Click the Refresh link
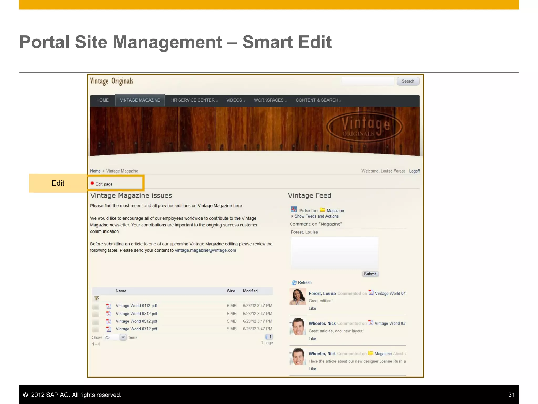 click(x=305, y=282)
